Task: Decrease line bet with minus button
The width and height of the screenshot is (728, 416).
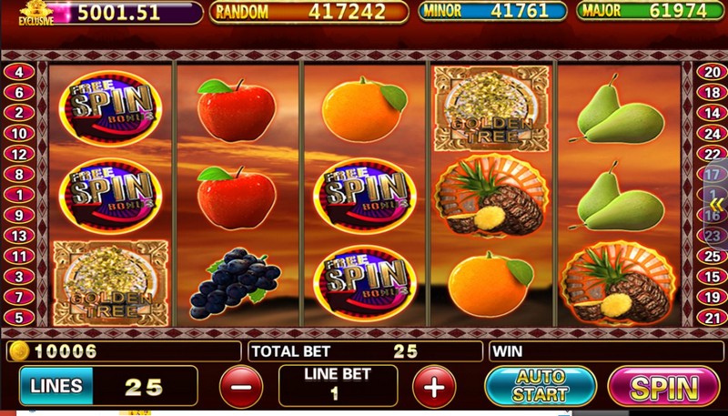Action: pos(241,387)
